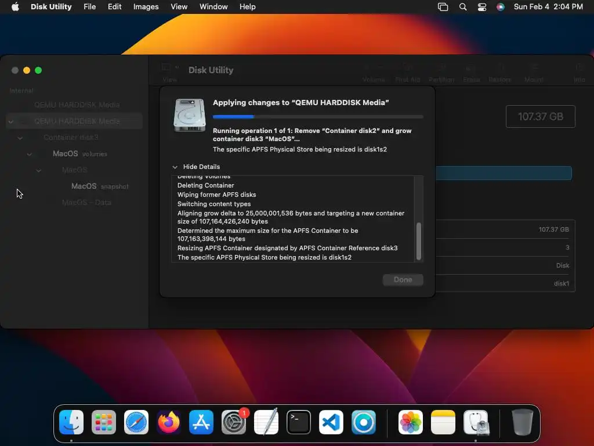The width and height of the screenshot is (594, 446).
Task: Collapse the Container disk3 tree chevron
Action: tap(20, 138)
